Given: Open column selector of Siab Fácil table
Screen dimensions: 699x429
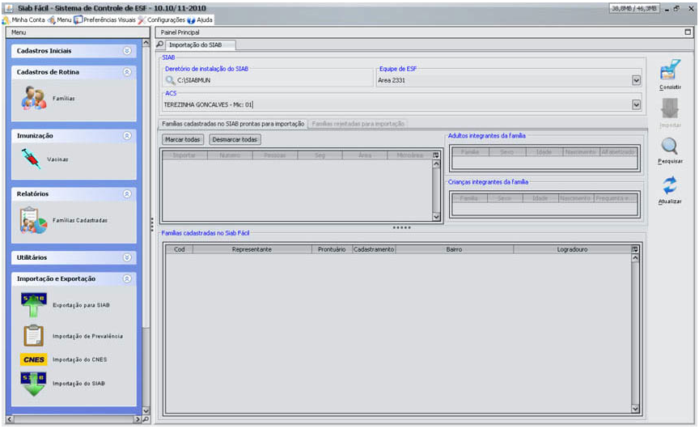Looking at the screenshot, I should pos(635,249).
